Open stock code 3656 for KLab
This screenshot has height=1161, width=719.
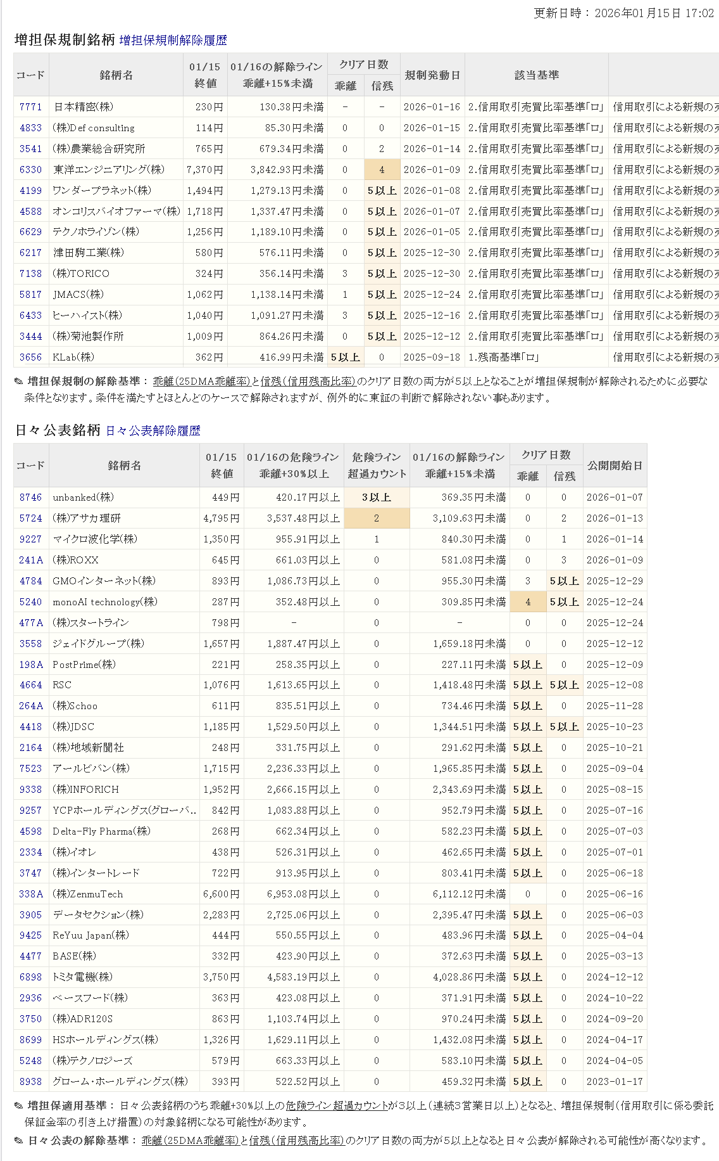tap(30, 357)
